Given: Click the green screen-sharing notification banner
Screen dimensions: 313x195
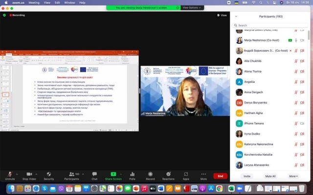Looking at the screenshot, I should [143, 8].
